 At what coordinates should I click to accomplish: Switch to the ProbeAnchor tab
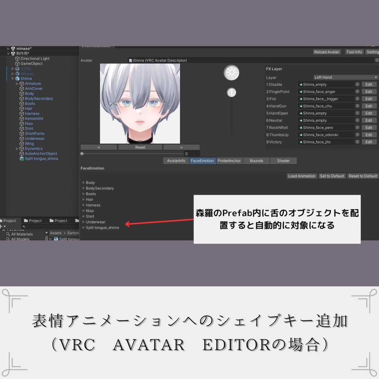229,161
